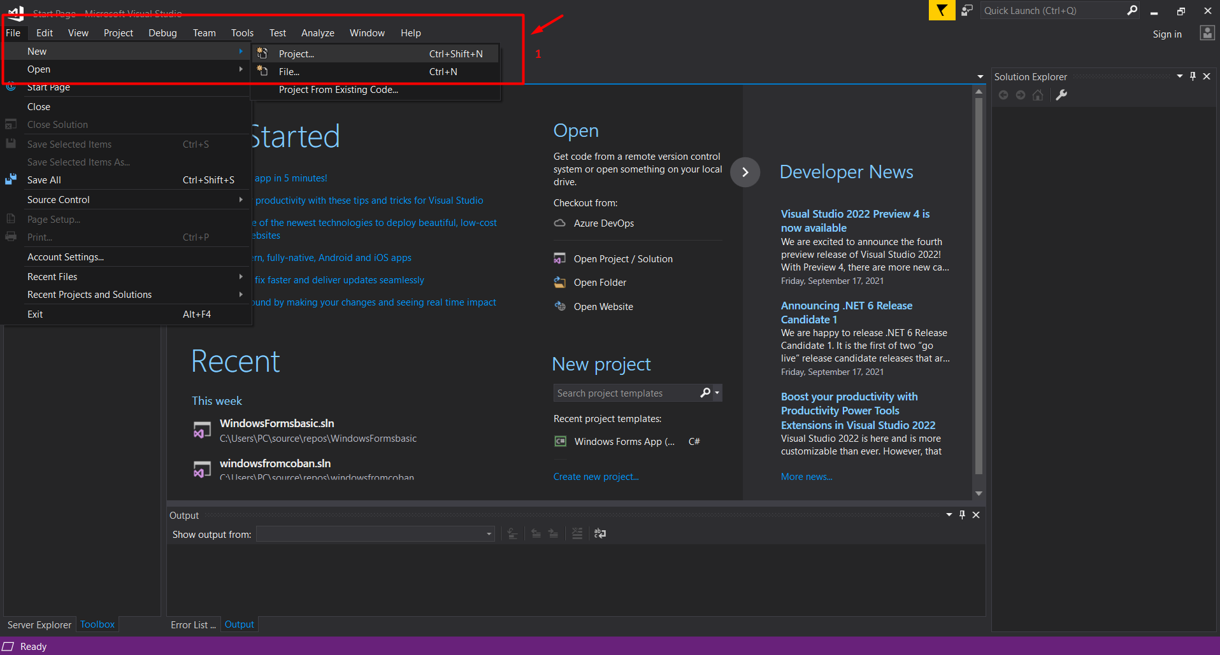Click the Search project templates field
Image resolution: width=1220 pixels, height=655 pixels.
(626, 393)
